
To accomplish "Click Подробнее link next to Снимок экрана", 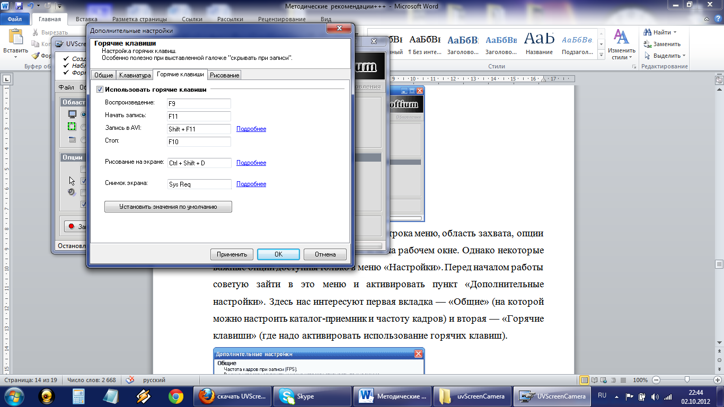I will [x=251, y=184].
